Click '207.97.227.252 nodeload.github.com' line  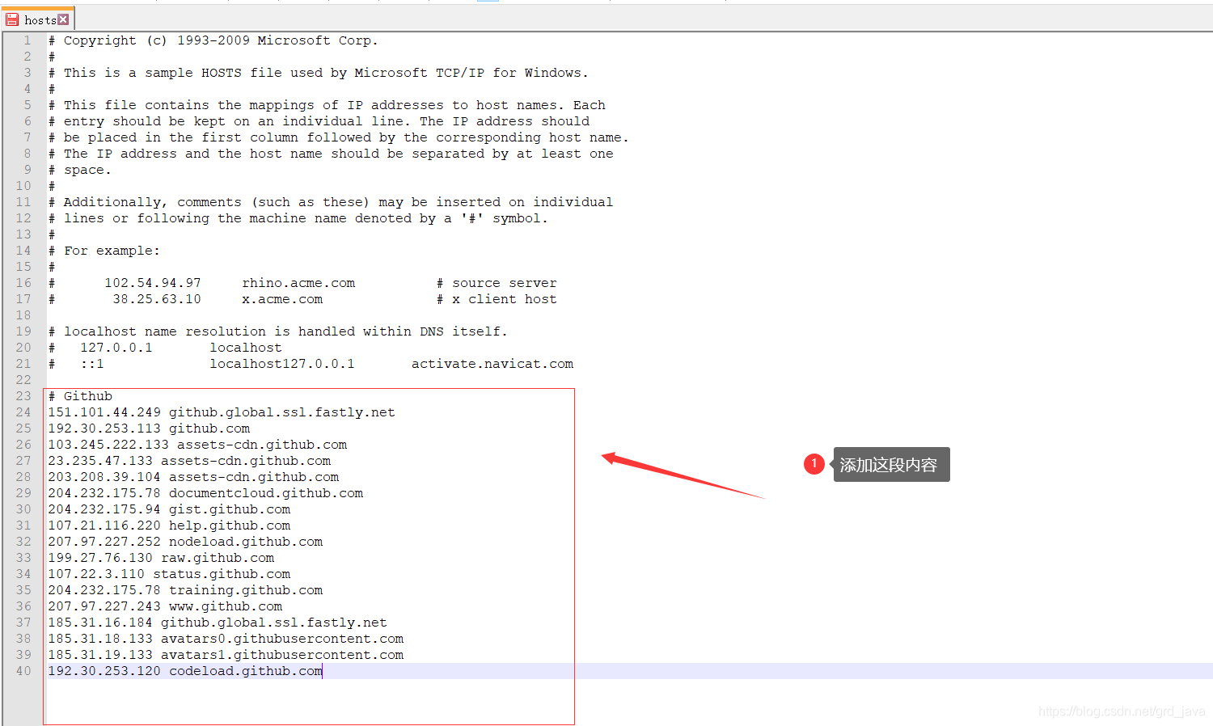tap(185, 542)
